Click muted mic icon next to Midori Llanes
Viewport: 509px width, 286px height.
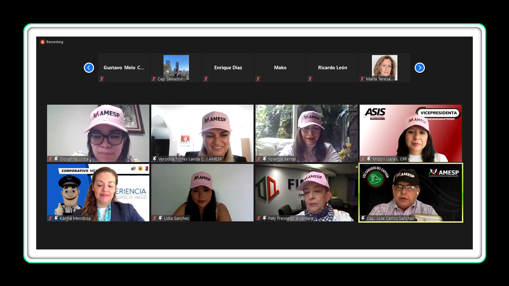(363, 159)
